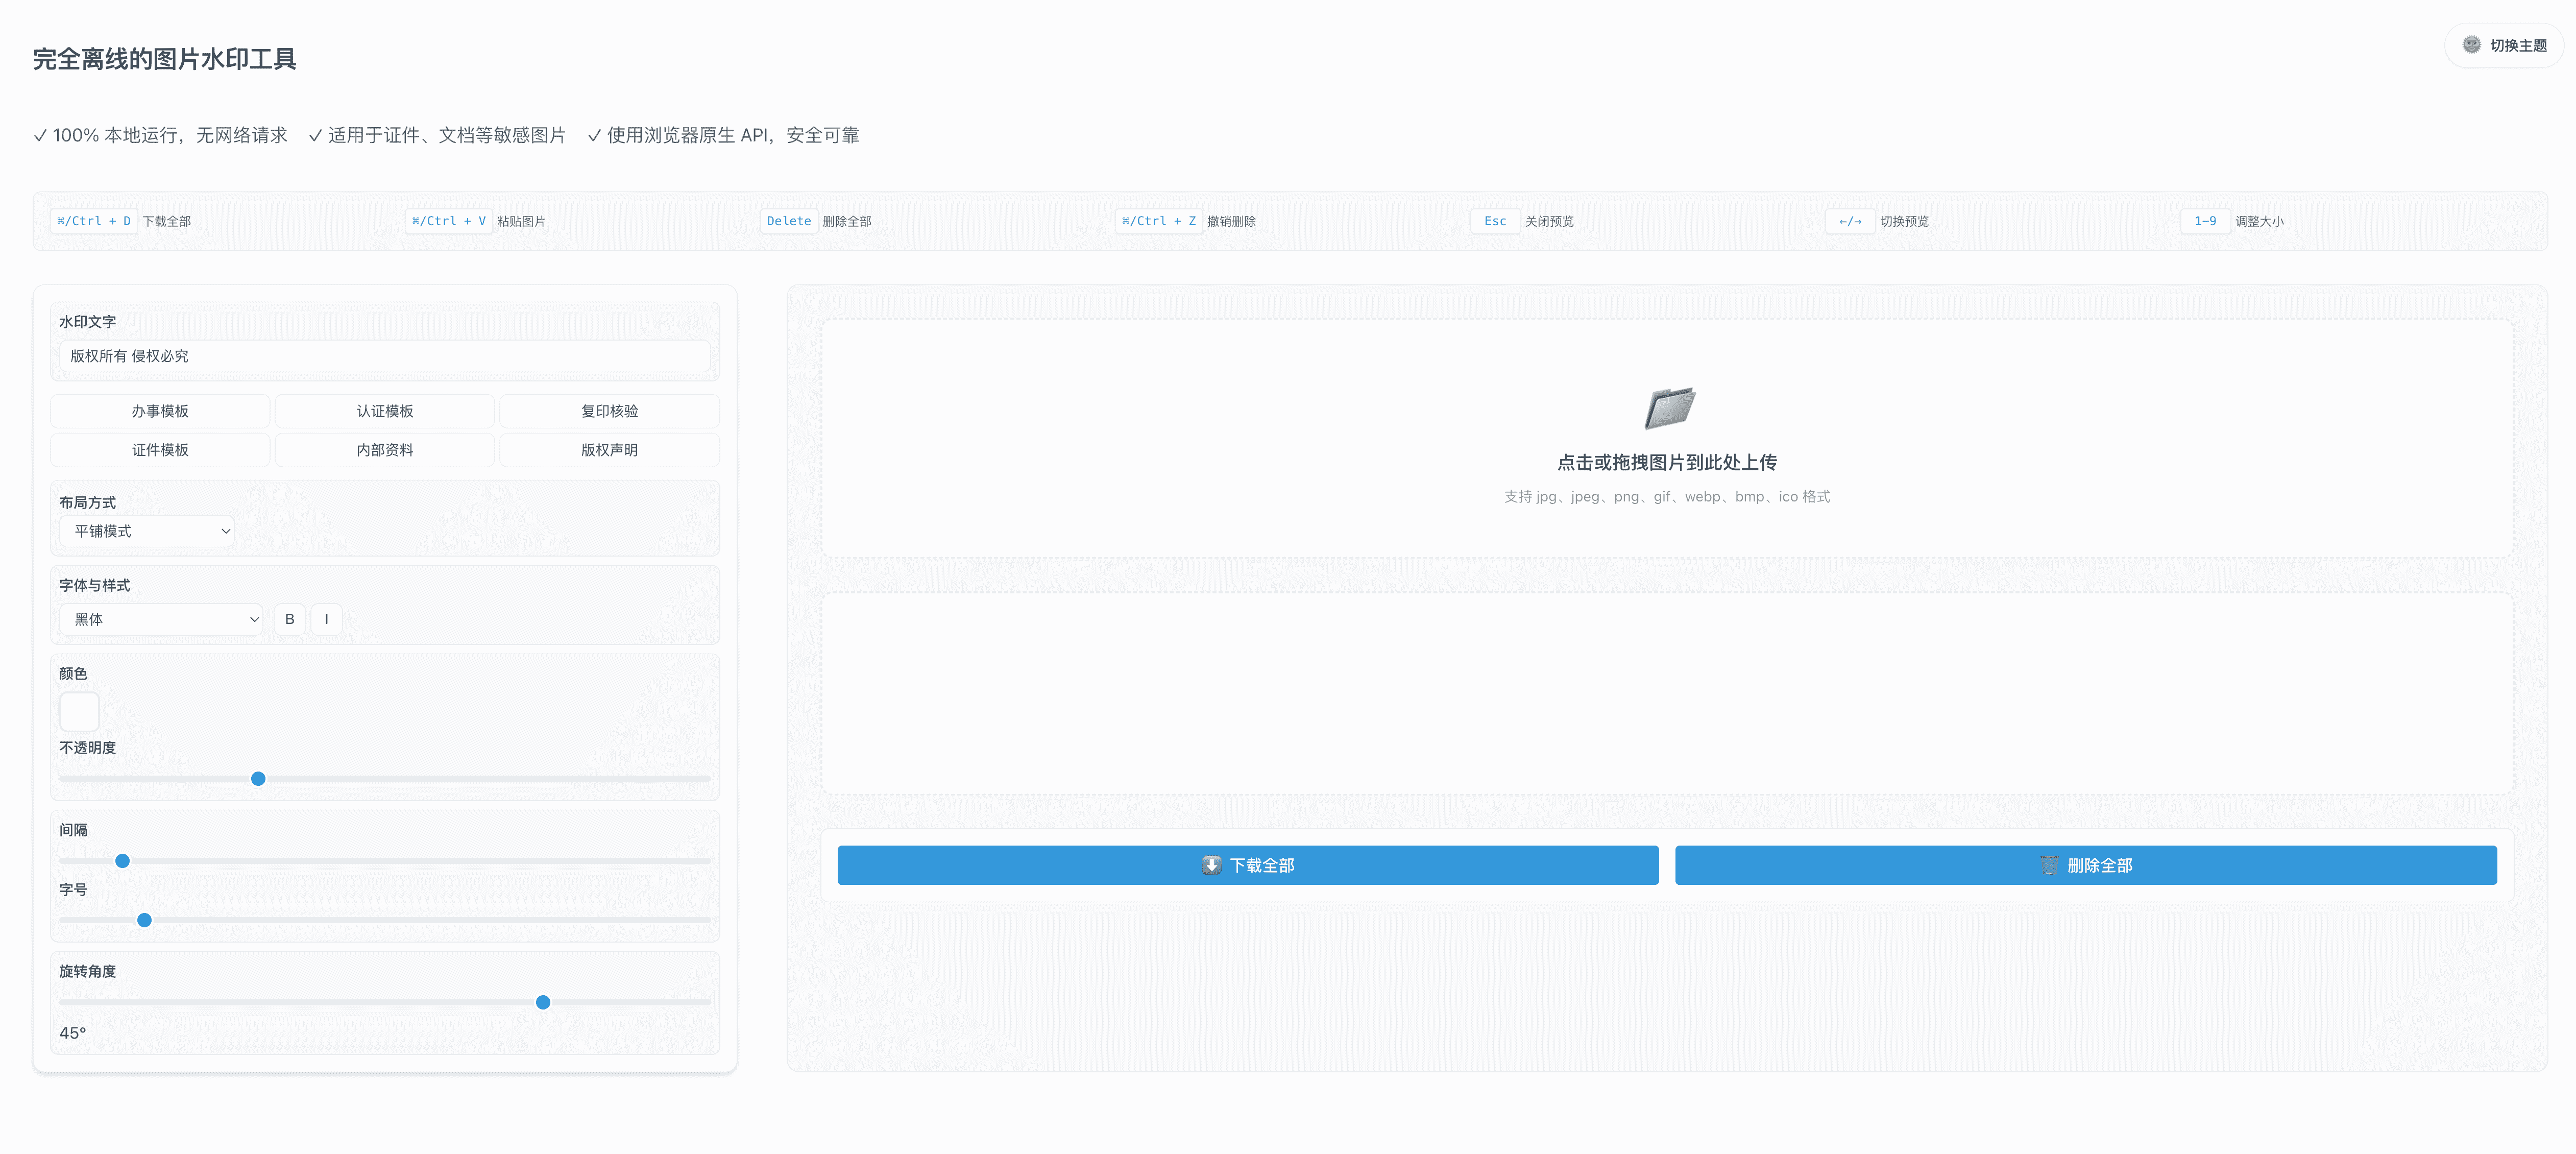This screenshot has width=2576, height=1154.
Task: Open the 平铺模式 layout dropdown
Action: pyautogui.click(x=148, y=531)
